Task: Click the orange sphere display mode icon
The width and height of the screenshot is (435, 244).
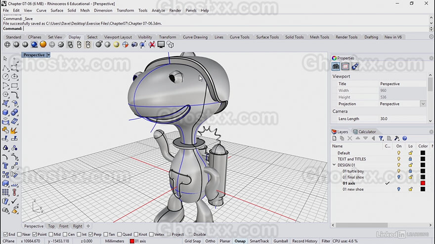Action: [x=43, y=44]
